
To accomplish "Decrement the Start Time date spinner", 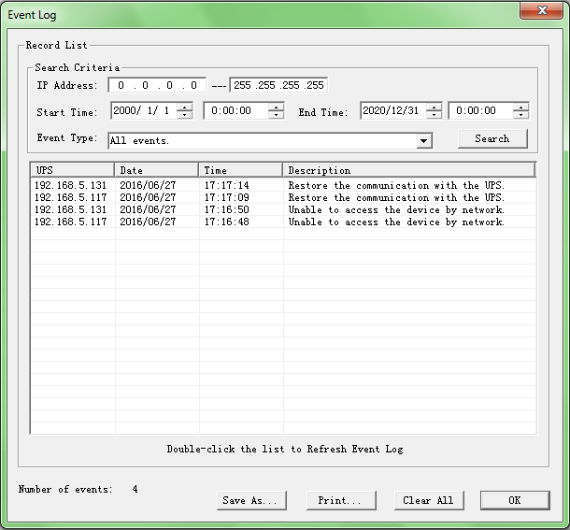I will (184, 115).
